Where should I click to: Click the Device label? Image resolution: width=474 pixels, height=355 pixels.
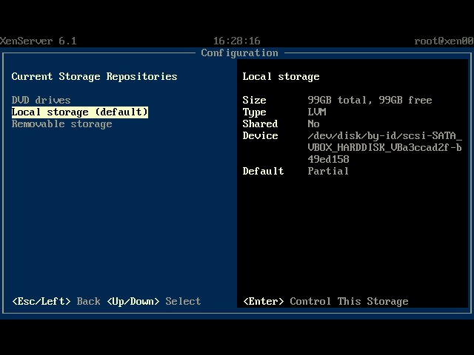(x=260, y=135)
